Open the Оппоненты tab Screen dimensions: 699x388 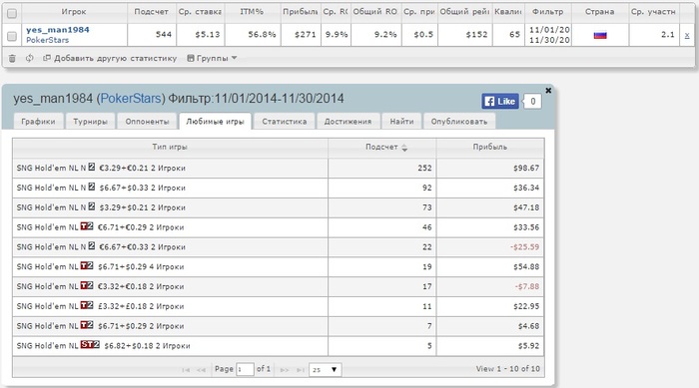pyautogui.click(x=147, y=121)
